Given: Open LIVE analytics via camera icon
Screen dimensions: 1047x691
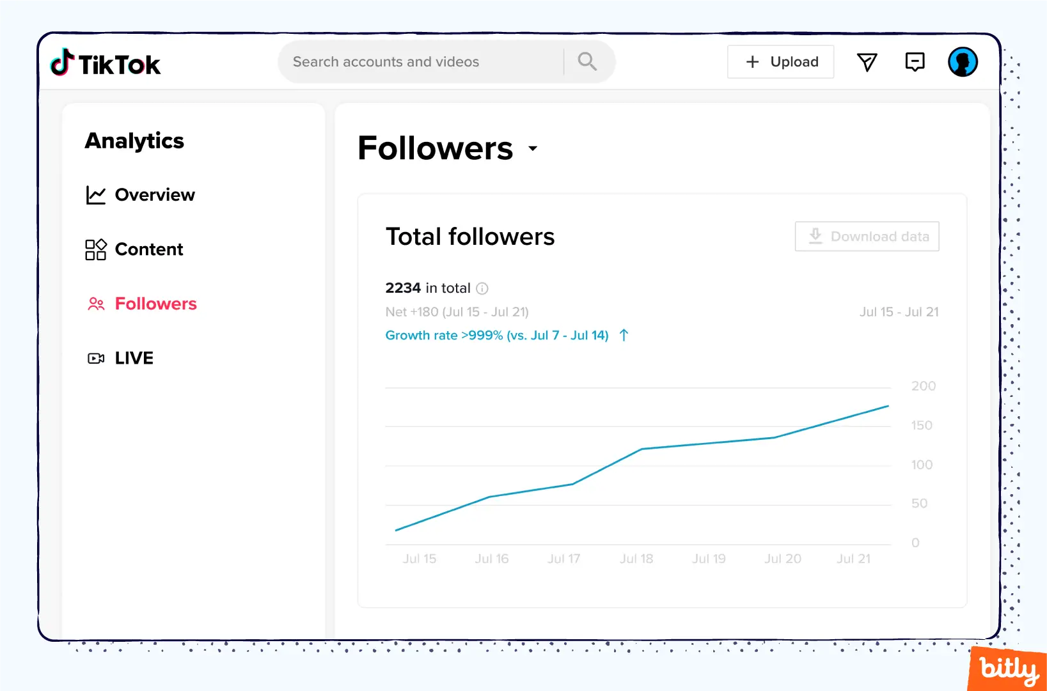Looking at the screenshot, I should click(x=96, y=358).
